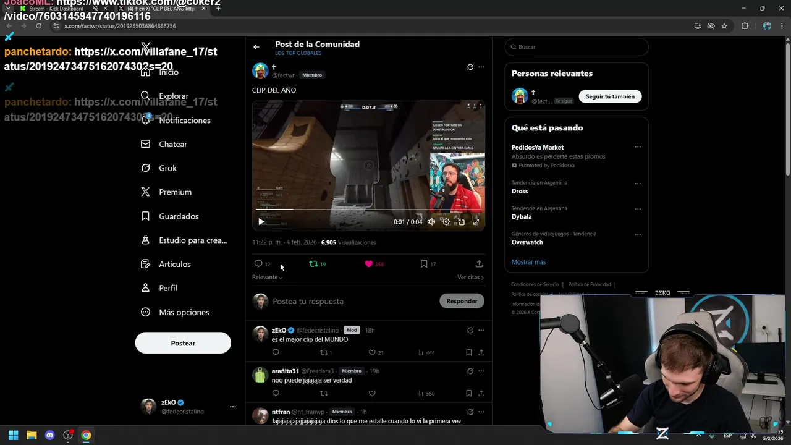Open Overwatch trending topic

[527, 242]
